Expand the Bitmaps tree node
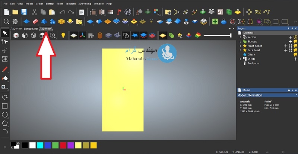This screenshot has height=154, width=298. (x=241, y=41)
